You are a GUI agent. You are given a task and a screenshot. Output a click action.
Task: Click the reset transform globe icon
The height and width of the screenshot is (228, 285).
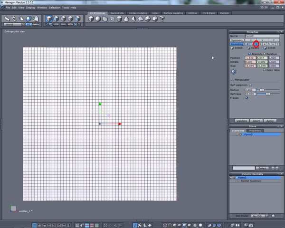(x=233, y=72)
